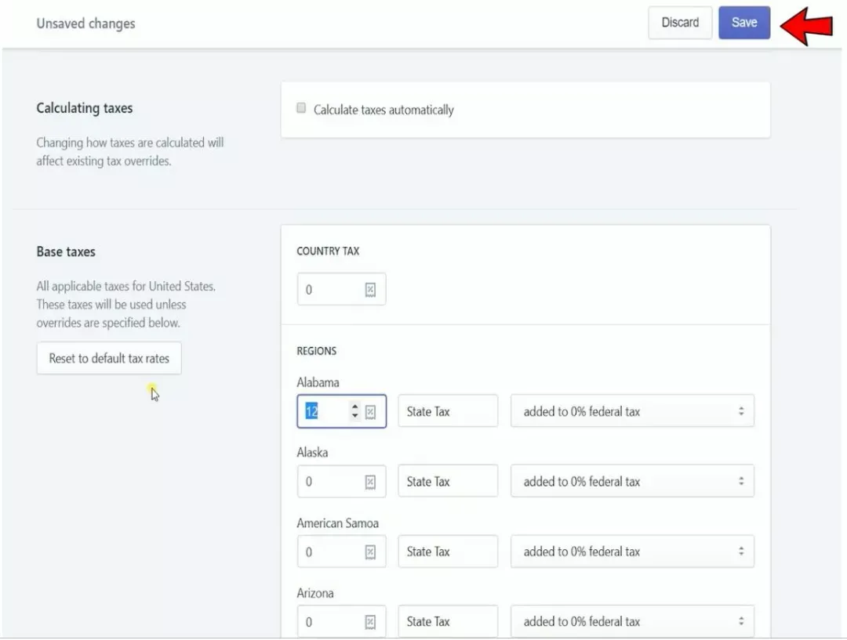Image resolution: width=847 pixels, height=640 pixels.
Task: Click the percent icon in Alaska field
Action: (x=370, y=482)
